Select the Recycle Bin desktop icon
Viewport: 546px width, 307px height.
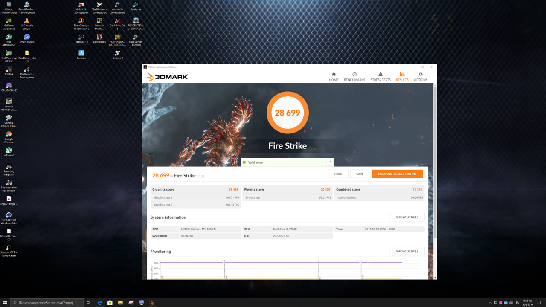pos(9,7)
